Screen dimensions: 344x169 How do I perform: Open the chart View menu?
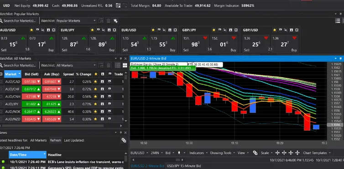click(243, 153)
